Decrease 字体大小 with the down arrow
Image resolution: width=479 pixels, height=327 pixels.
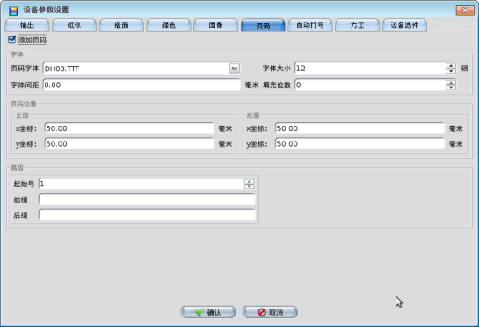tap(451, 71)
